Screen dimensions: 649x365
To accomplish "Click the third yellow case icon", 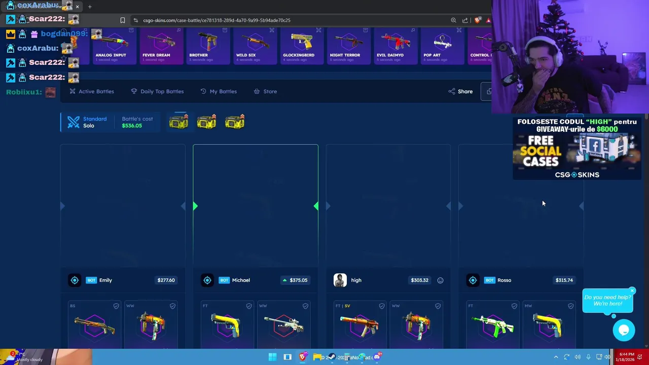I will tap(235, 122).
